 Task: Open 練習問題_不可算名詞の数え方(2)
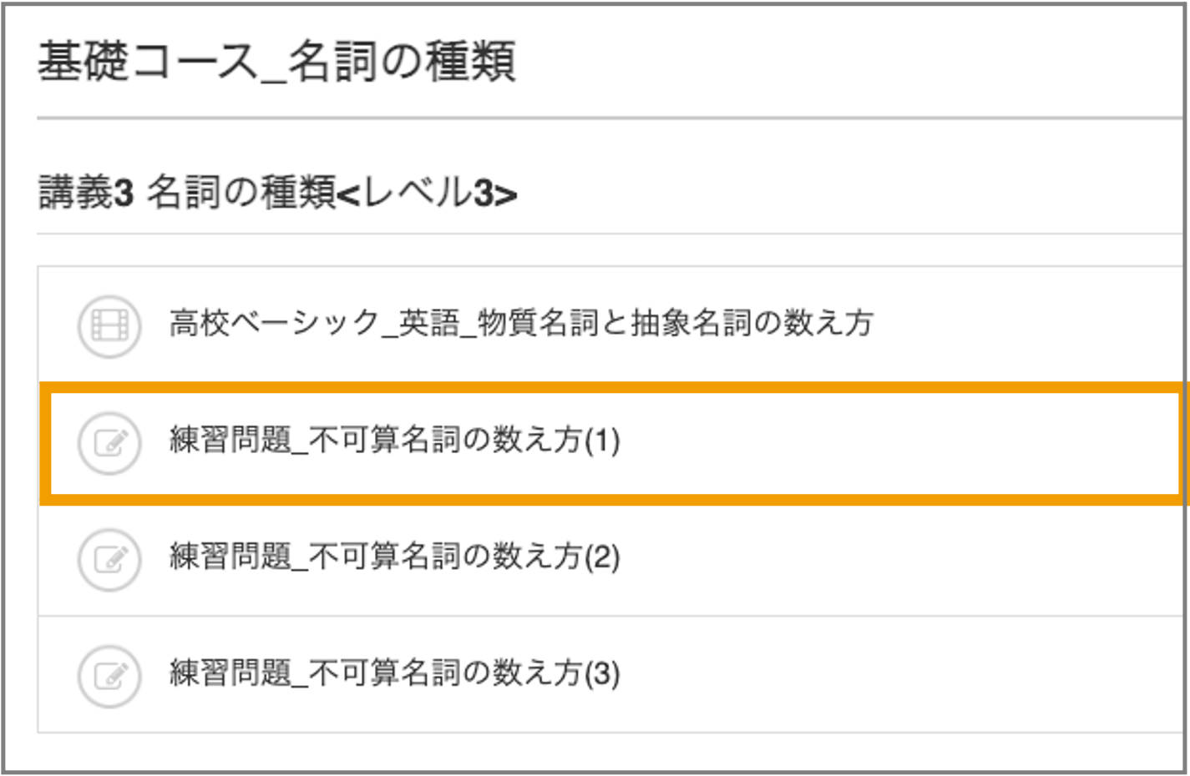click(x=394, y=557)
